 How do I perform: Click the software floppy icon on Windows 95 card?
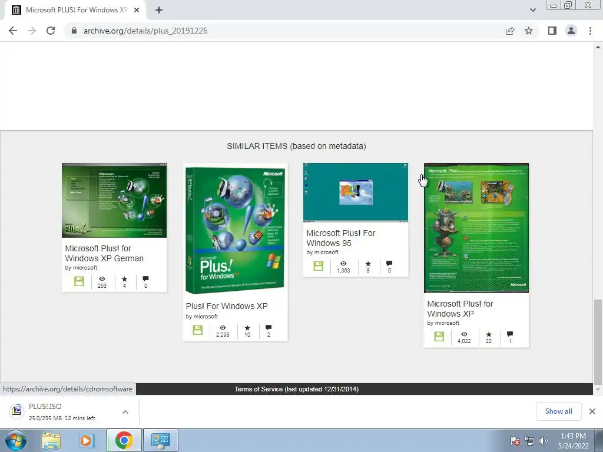coord(318,266)
